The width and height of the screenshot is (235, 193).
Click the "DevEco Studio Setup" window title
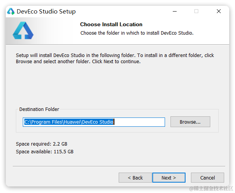click(x=46, y=12)
